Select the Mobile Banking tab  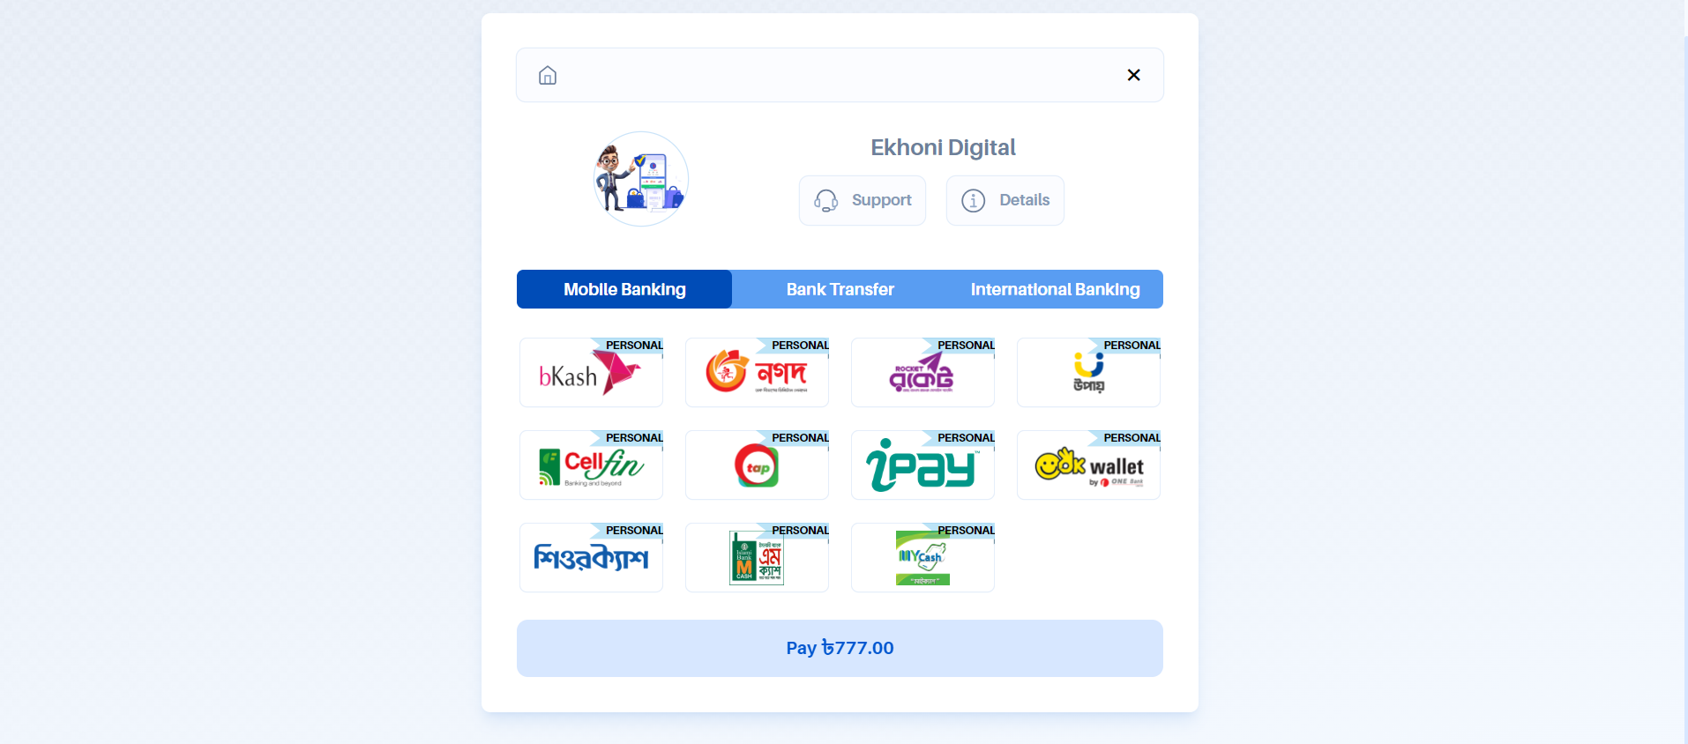point(624,289)
